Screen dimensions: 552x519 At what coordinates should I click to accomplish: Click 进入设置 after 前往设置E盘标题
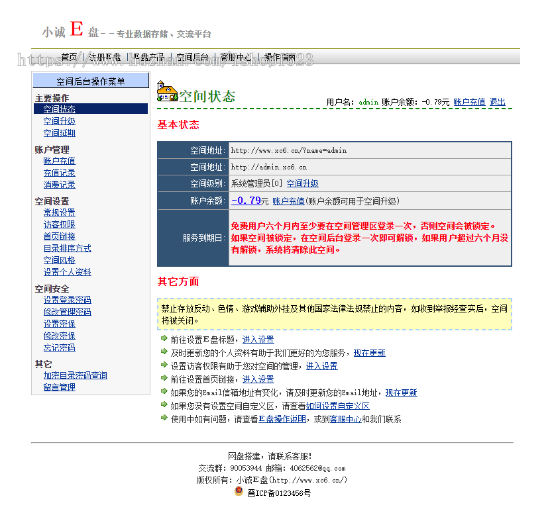tap(258, 340)
